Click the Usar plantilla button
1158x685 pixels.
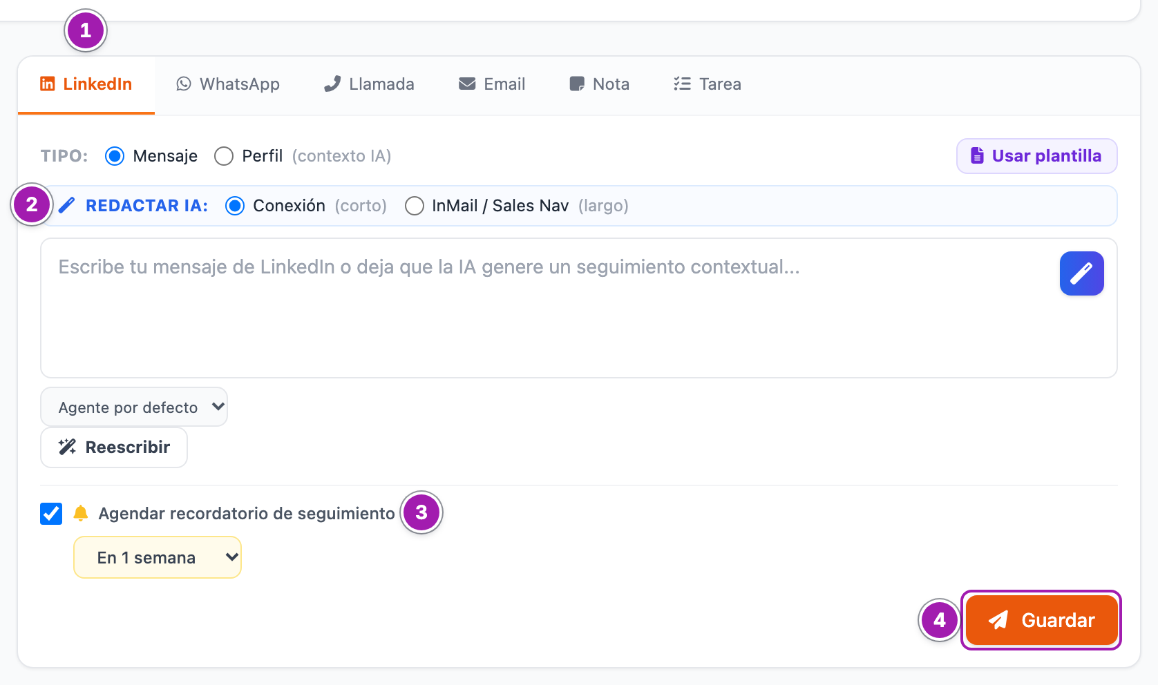click(1036, 156)
